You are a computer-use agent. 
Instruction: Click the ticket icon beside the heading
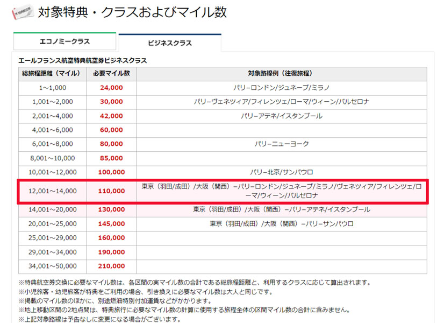coord(23,12)
